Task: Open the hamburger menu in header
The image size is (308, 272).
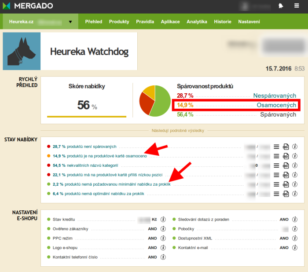Action: [x=297, y=6]
